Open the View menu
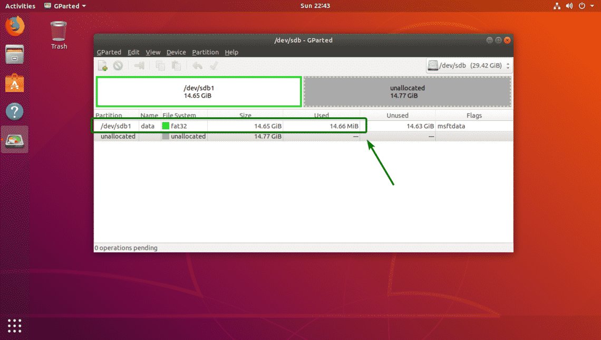 coord(153,52)
